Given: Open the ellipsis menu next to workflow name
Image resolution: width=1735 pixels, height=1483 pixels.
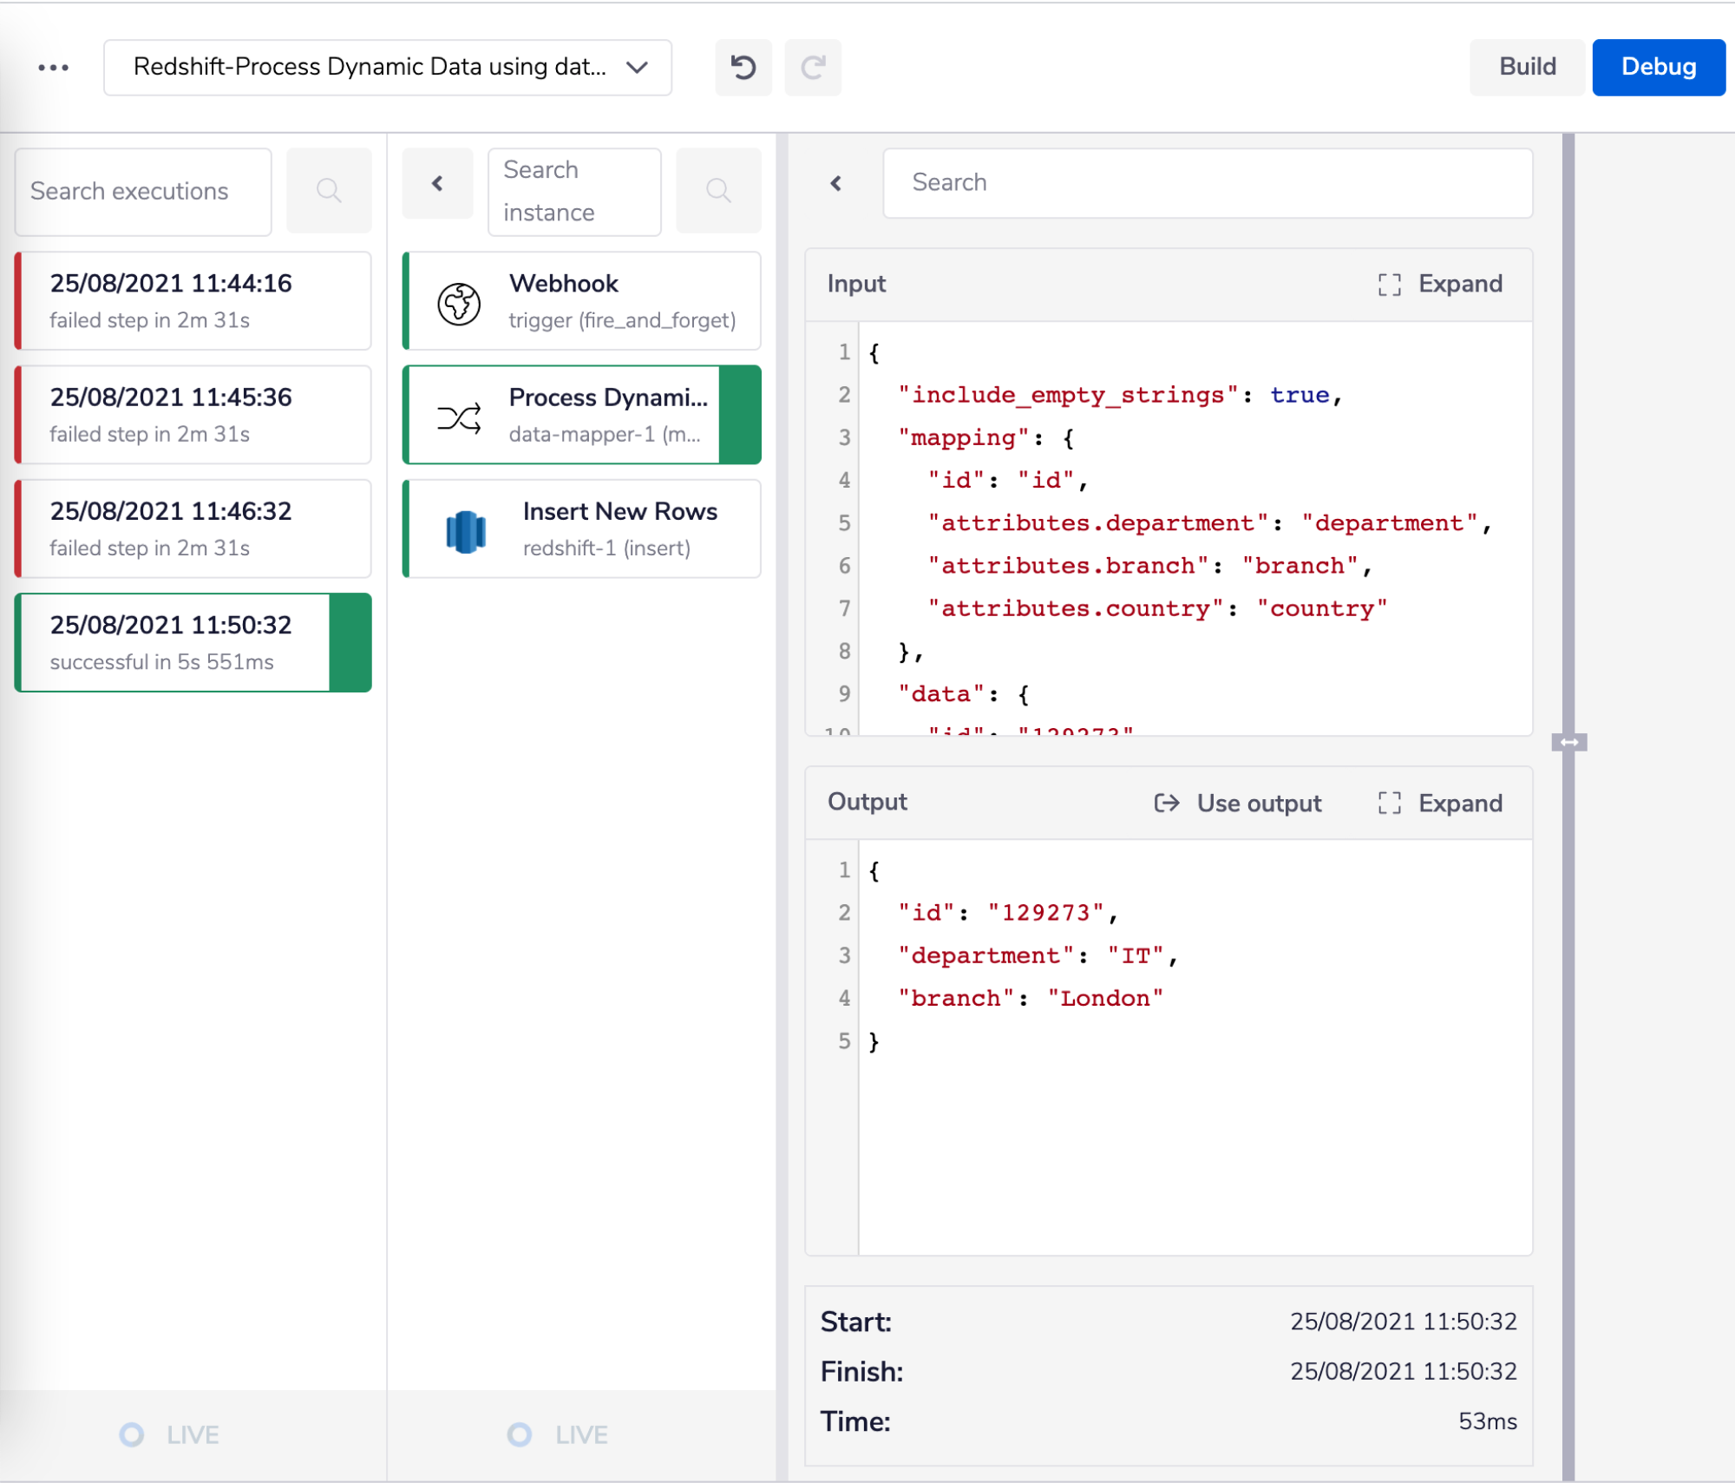Looking at the screenshot, I should pos(53,67).
